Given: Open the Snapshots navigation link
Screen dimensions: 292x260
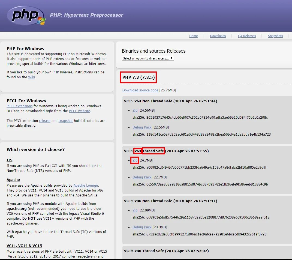Looking at the screenshot, I should [x=275, y=36].
